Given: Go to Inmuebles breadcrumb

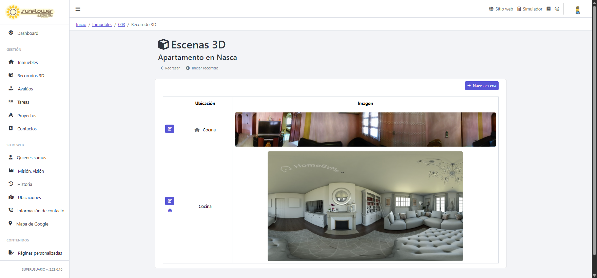Looking at the screenshot, I should click(x=102, y=25).
